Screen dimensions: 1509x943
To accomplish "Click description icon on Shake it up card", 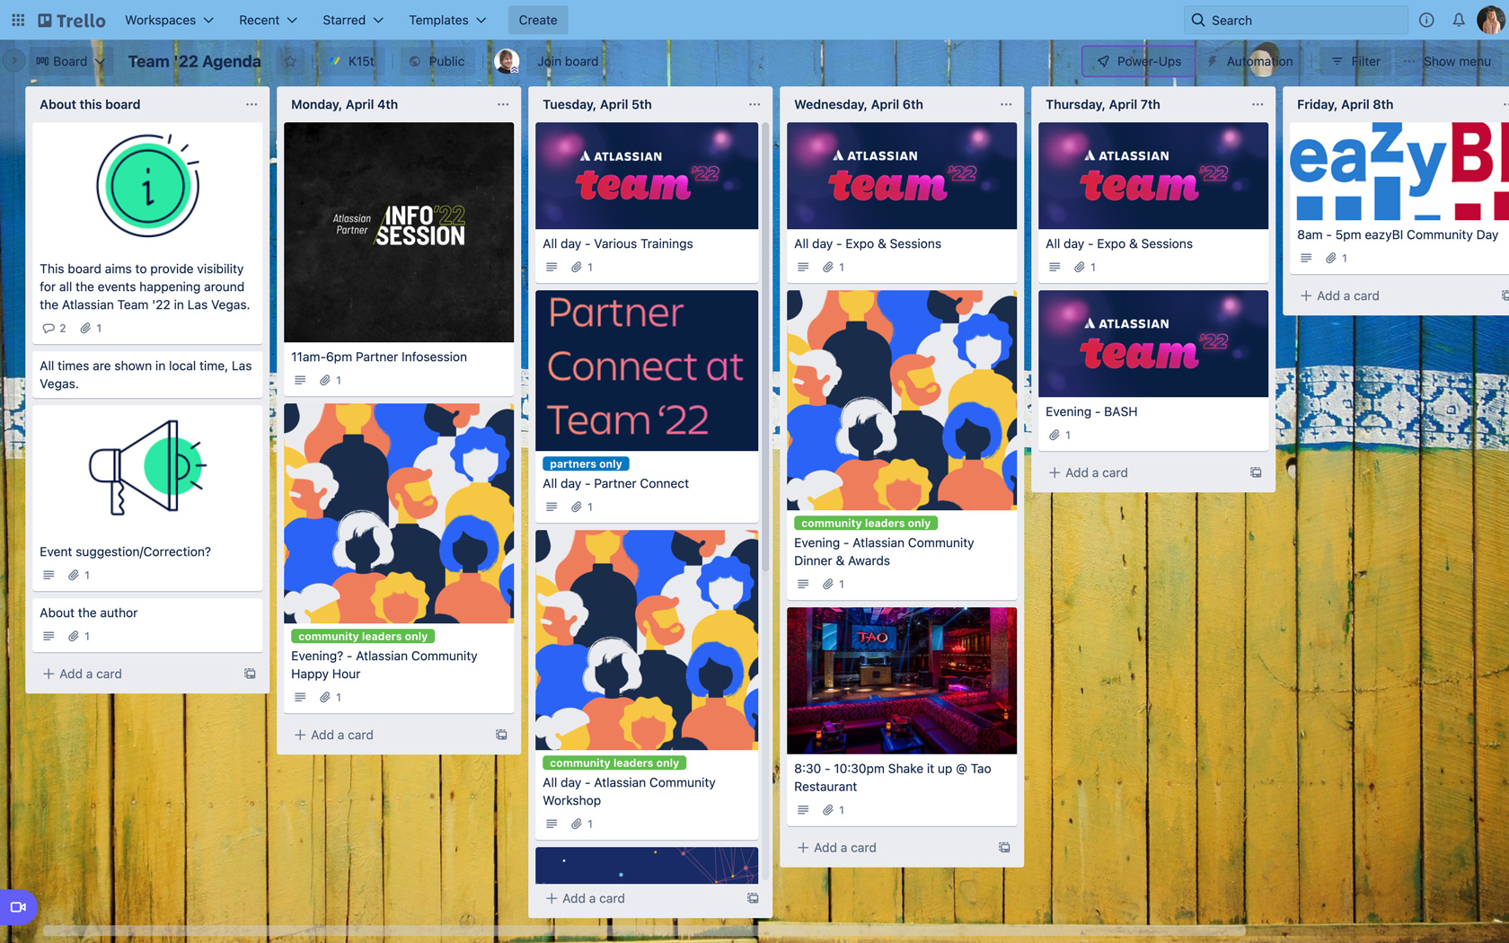I will coord(803,810).
